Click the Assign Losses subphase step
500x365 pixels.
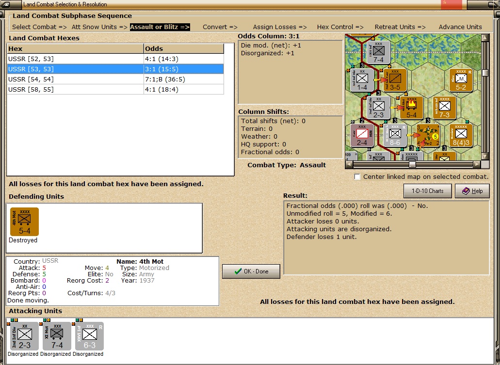click(280, 27)
